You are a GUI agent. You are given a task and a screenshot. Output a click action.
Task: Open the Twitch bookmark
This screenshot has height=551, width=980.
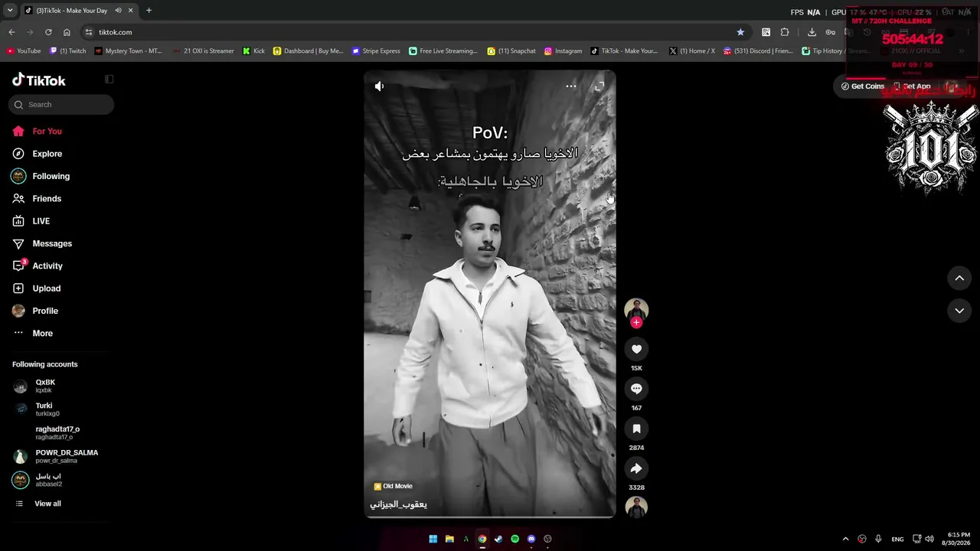pyautogui.click(x=68, y=51)
